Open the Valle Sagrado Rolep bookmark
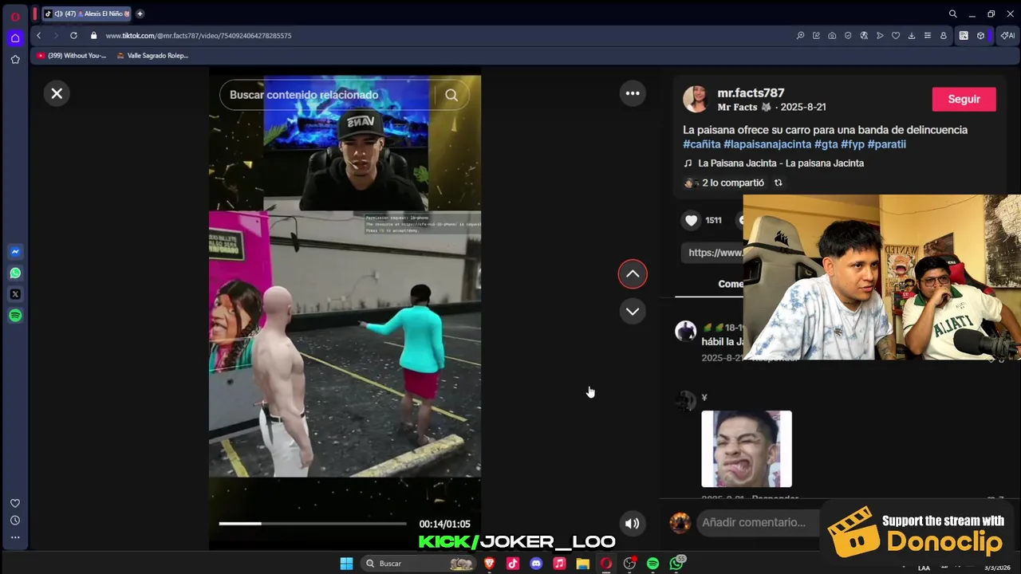 pyautogui.click(x=152, y=56)
